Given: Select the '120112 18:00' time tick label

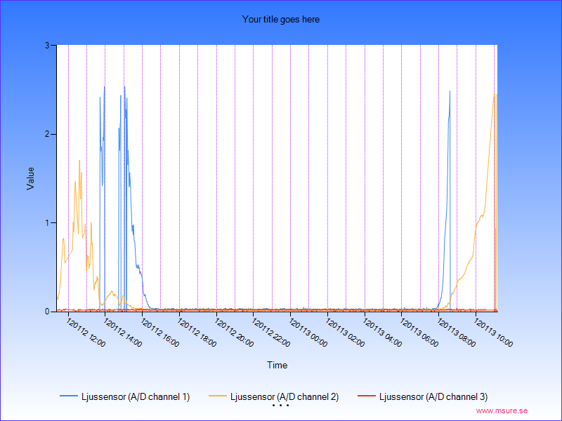Looking at the screenshot, I should (197, 333).
